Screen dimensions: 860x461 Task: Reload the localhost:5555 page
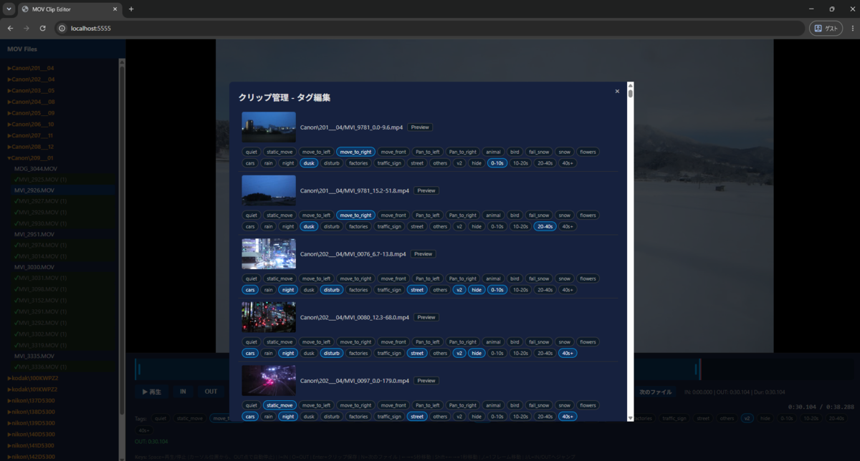click(43, 28)
